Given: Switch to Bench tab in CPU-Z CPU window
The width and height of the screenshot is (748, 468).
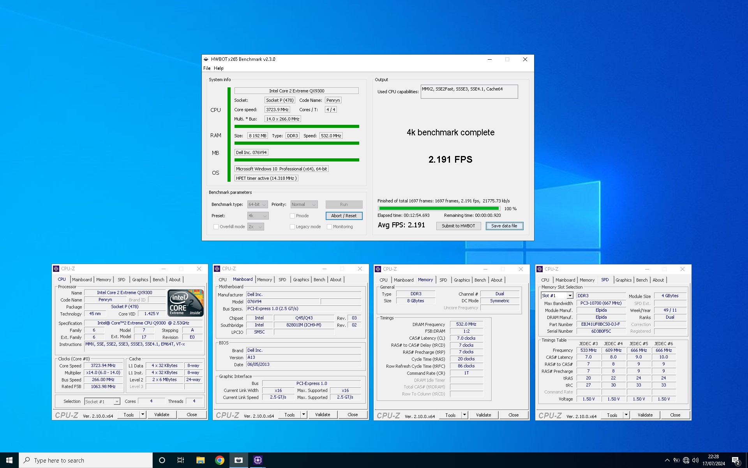Looking at the screenshot, I should tap(158, 280).
